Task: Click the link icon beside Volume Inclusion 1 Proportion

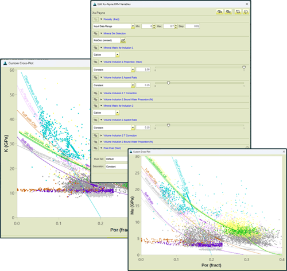Action: click(95, 62)
